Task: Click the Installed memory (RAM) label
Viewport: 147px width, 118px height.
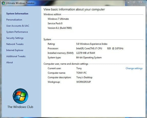Action: (61, 53)
